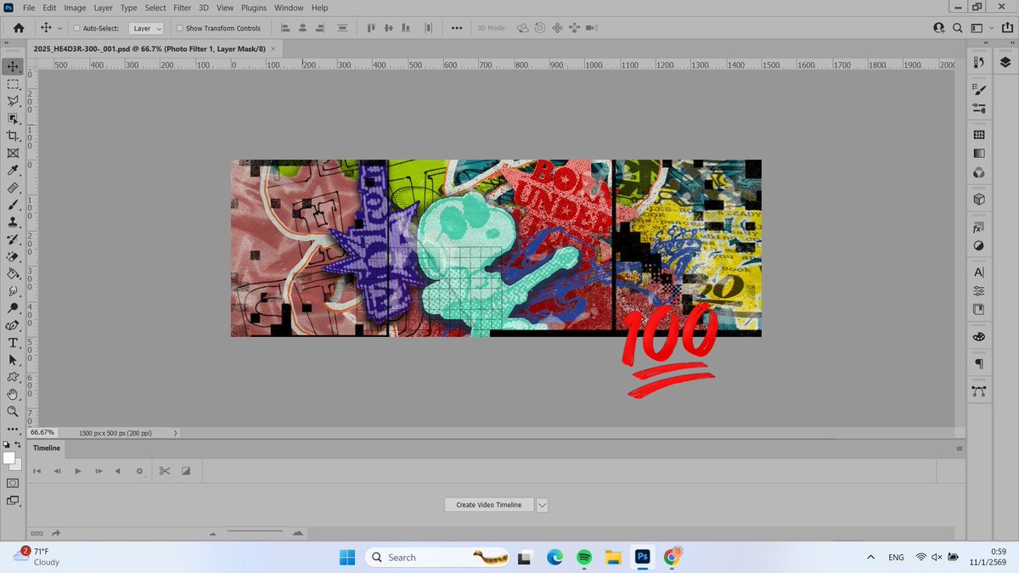Select the Timeline panel tab
Viewport: 1019px width, 573px height.
(47, 448)
